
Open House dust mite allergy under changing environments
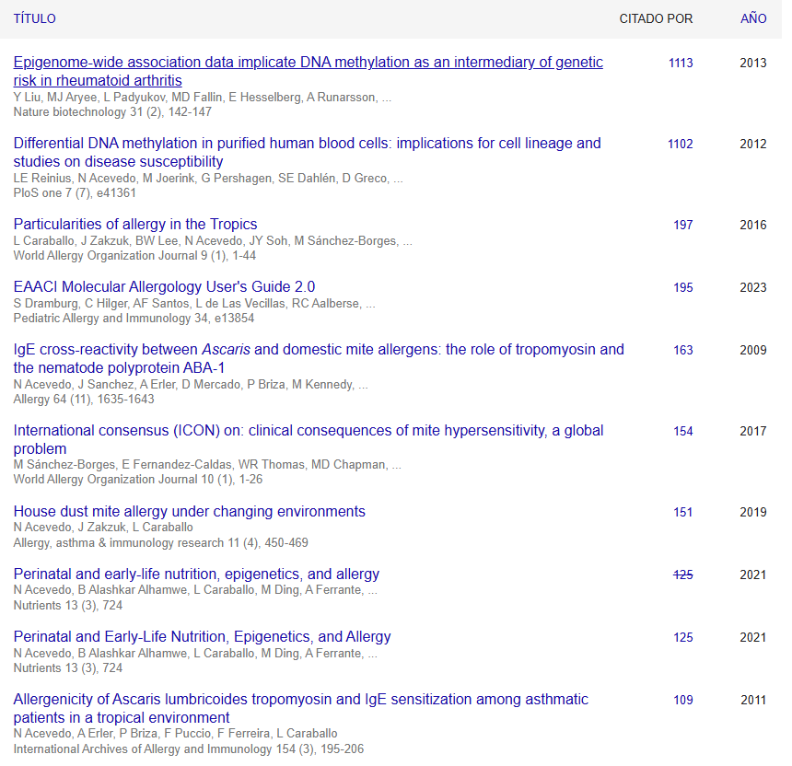coord(189,512)
